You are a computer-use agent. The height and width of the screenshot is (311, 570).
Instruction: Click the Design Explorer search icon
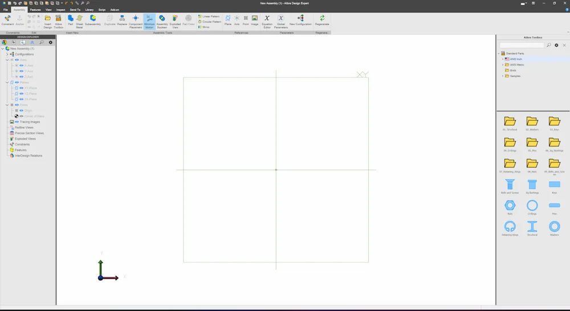tap(42, 43)
